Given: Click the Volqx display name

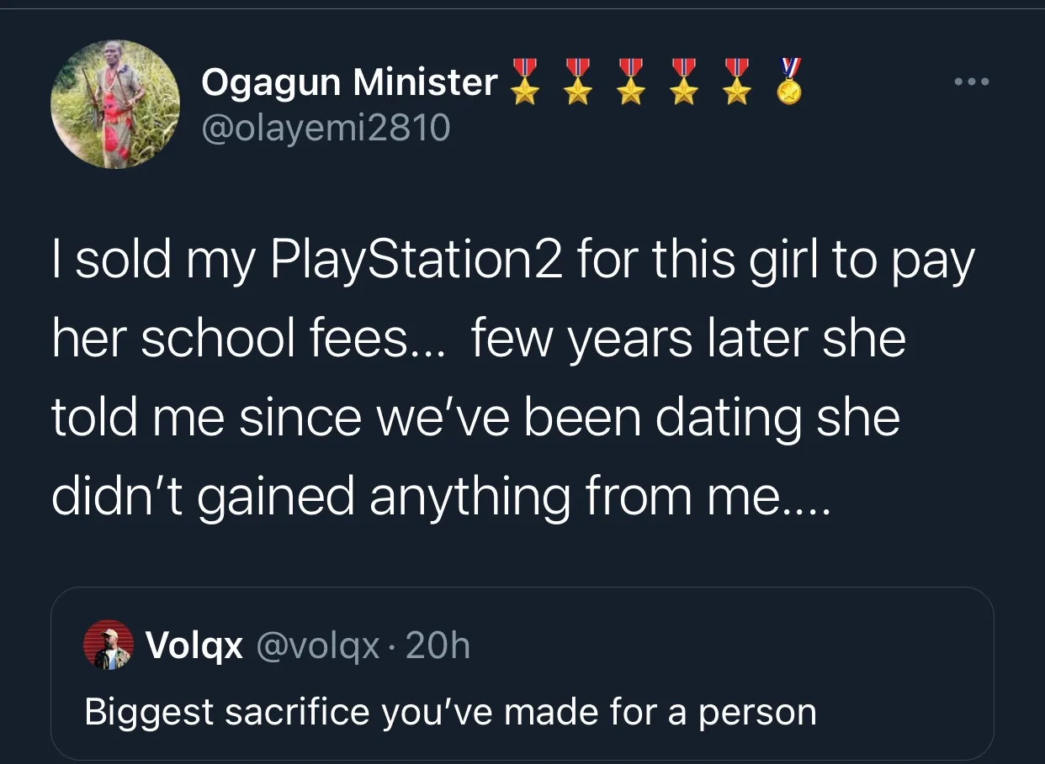Looking at the screenshot, I should [x=194, y=645].
